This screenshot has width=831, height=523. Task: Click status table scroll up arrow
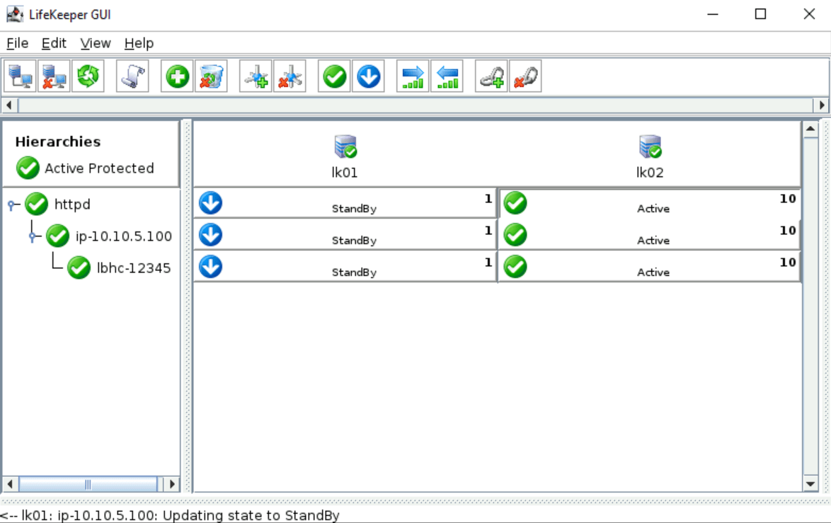click(x=810, y=130)
